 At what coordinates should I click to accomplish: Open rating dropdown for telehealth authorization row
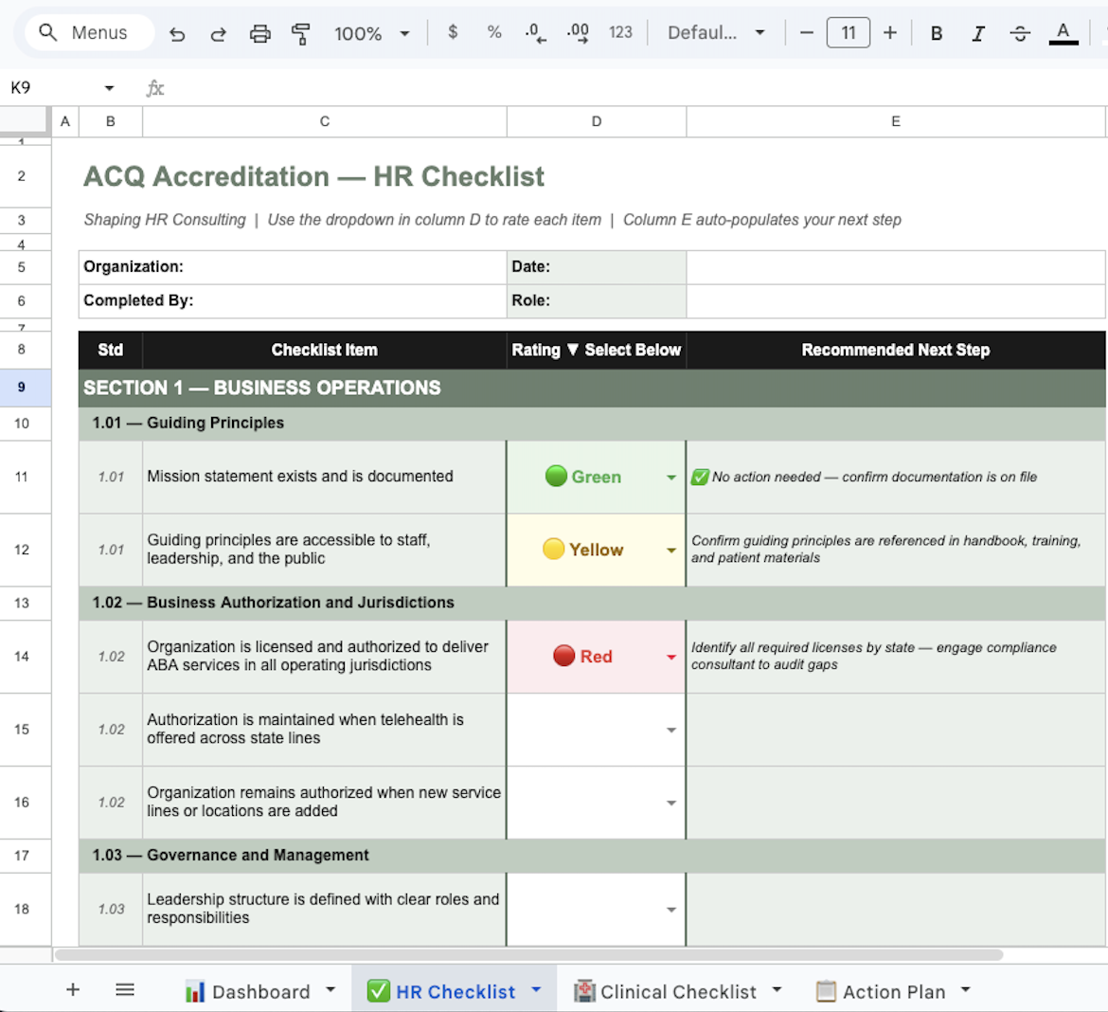(x=670, y=730)
